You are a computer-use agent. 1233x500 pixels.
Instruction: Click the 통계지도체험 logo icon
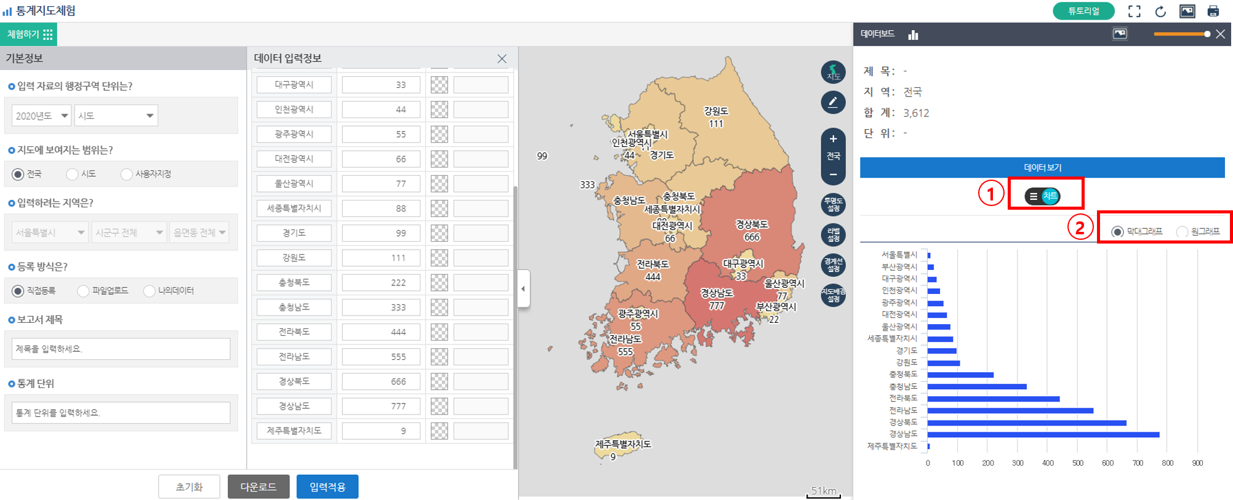pos(7,11)
